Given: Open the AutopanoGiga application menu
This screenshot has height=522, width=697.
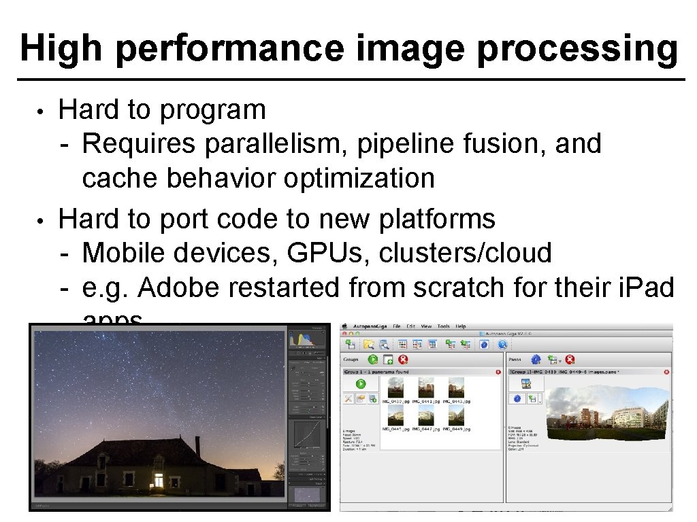Looking at the screenshot, I should click(x=370, y=326).
